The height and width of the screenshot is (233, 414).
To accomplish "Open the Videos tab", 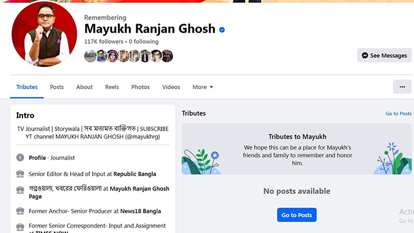I will 171,87.
